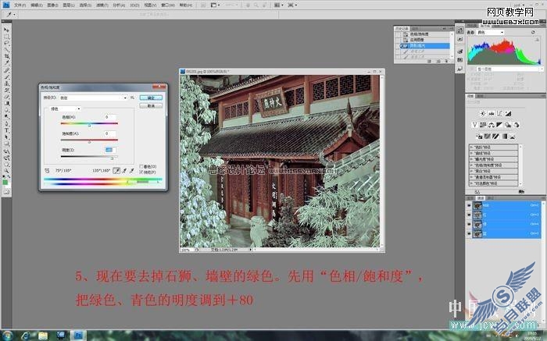This screenshot has width=547, height=341.
Task: Click the Gradient Map adjustment icon
Action: point(505,137)
